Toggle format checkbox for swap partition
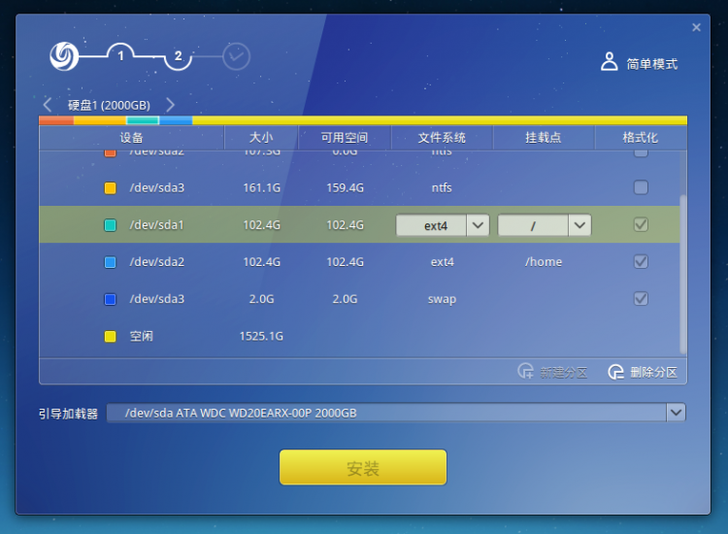The width and height of the screenshot is (728, 534). (641, 298)
